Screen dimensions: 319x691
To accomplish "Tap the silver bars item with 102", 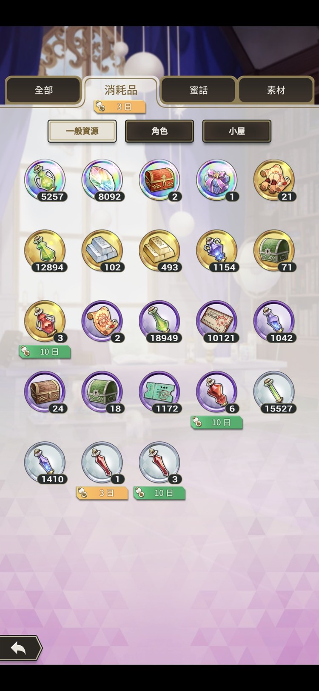I will [102, 251].
